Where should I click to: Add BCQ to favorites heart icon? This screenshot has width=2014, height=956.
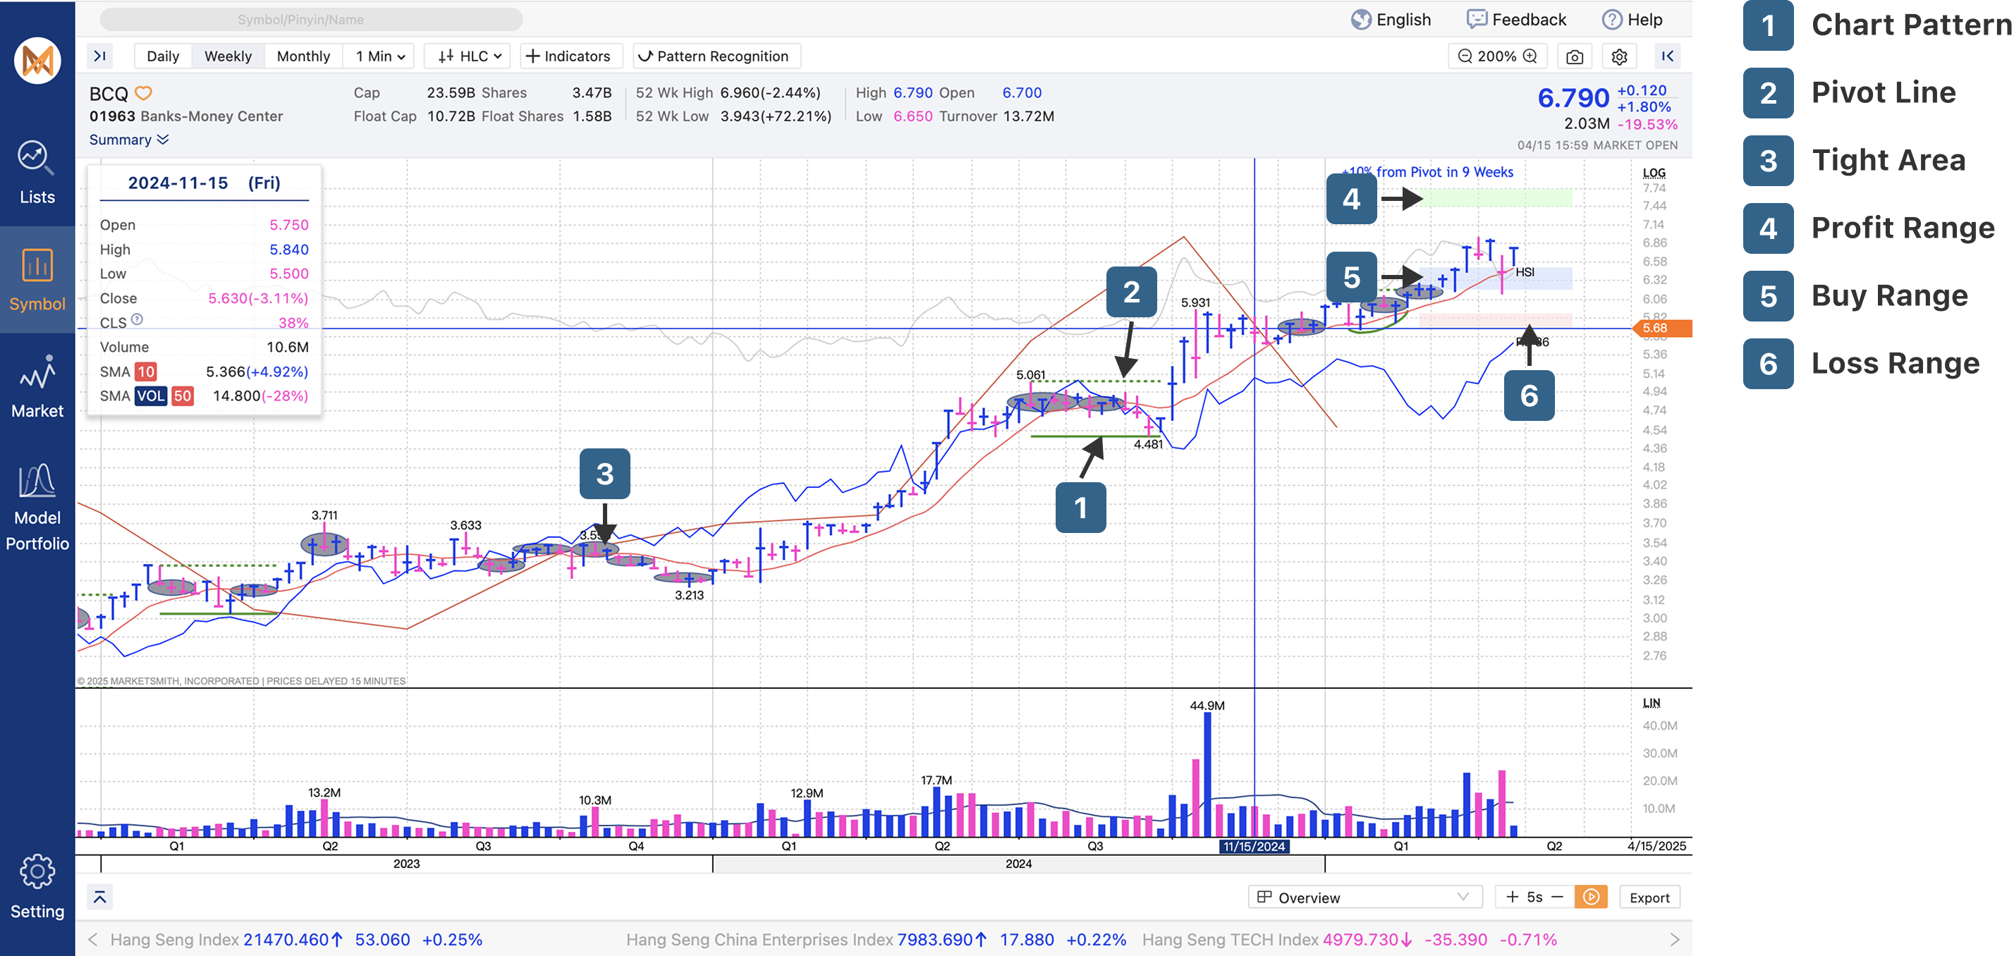pyautogui.click(x=143, y=94)
